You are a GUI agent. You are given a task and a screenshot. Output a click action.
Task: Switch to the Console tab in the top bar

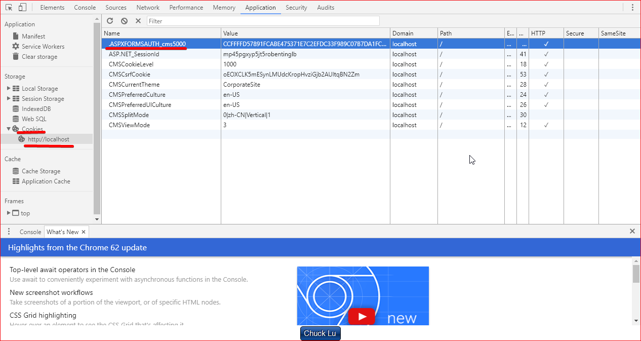pyautogui.click(x=85, y=8)
